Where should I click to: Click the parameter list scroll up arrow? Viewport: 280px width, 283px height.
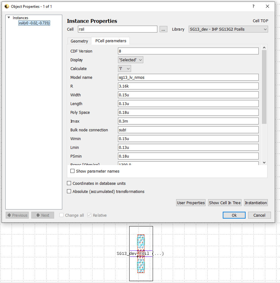coord(264,48)
